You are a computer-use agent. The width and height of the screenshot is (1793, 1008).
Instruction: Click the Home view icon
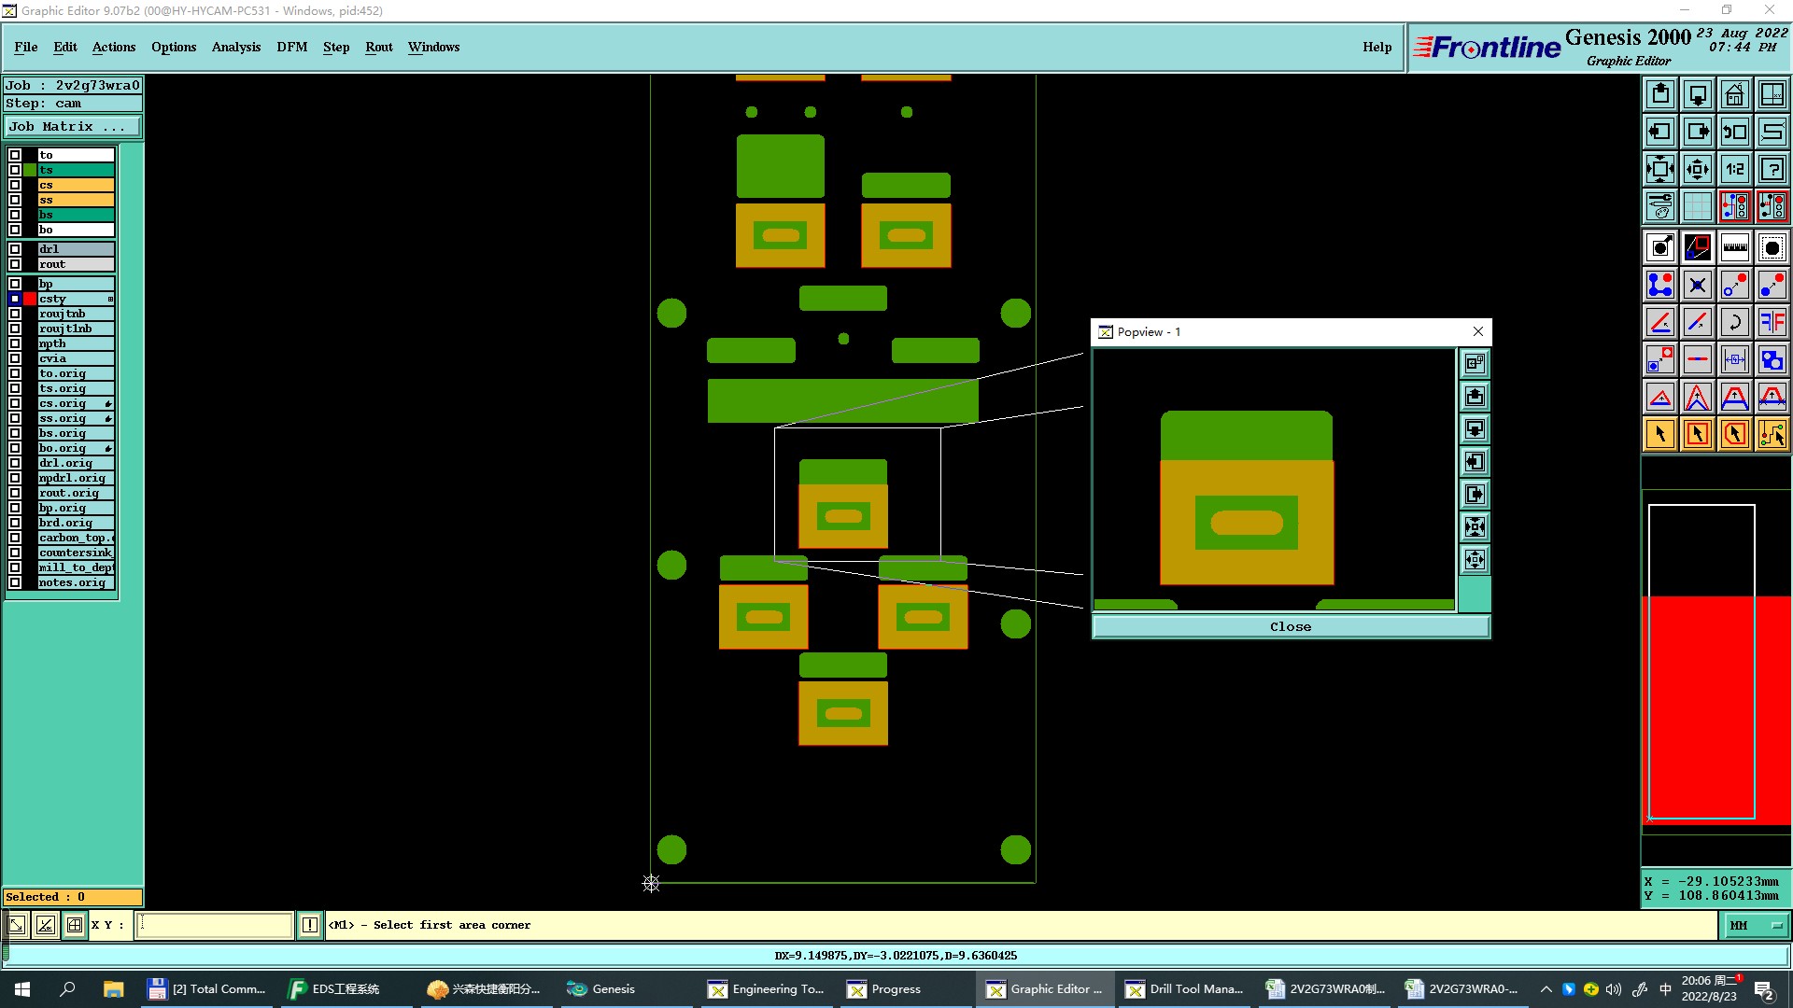point(1734,94)
